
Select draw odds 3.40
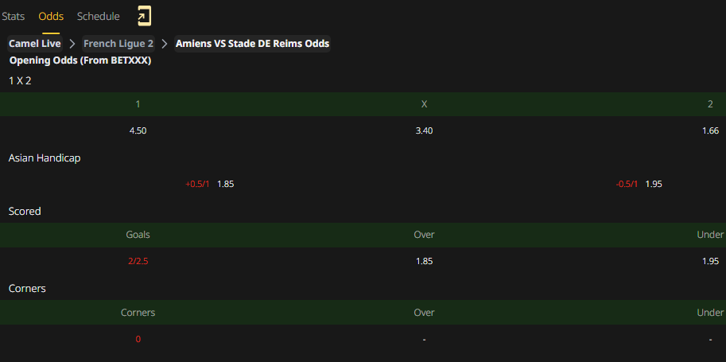424,130
